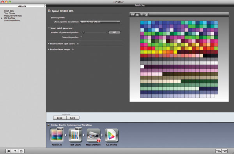Go home using the house icon

[21, 151]
